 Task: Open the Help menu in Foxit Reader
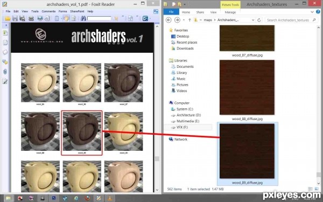(90, 11)
